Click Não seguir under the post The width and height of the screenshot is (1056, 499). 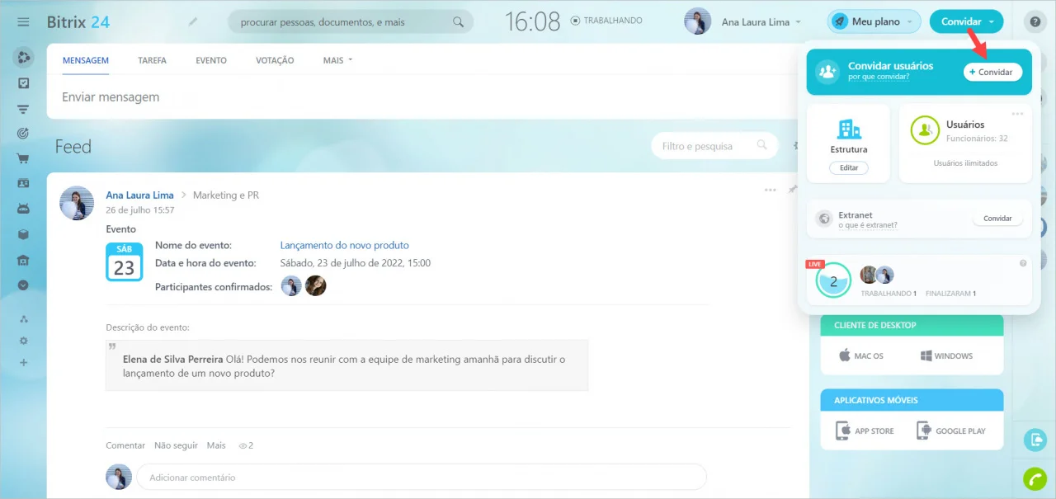[x=176, y=445]
